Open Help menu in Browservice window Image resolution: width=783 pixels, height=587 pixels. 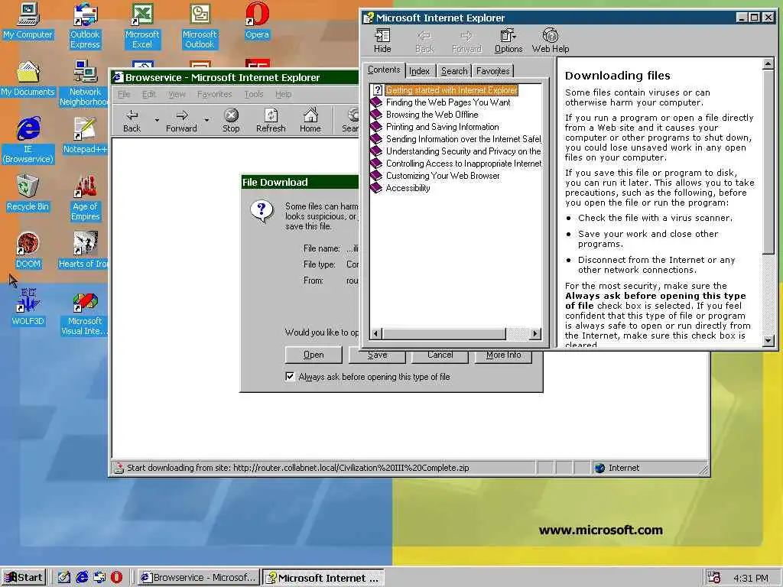(283, 94)
